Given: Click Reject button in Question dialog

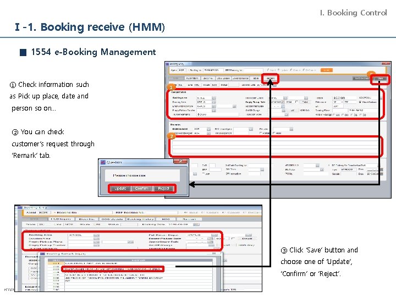Looking at the screenshot, I should (x=163, y=189).
